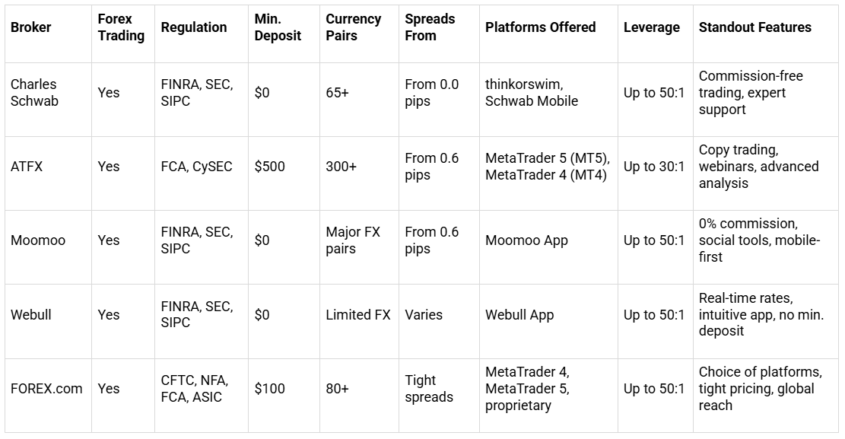Select the CFTC, NFA, FCA, ASIC cell
The width and height of the screenshot is (845, 439).
[194, 389]
